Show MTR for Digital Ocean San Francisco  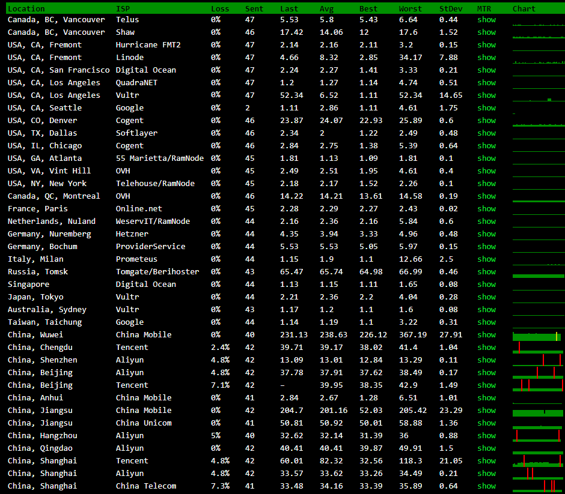pos(486,70)
